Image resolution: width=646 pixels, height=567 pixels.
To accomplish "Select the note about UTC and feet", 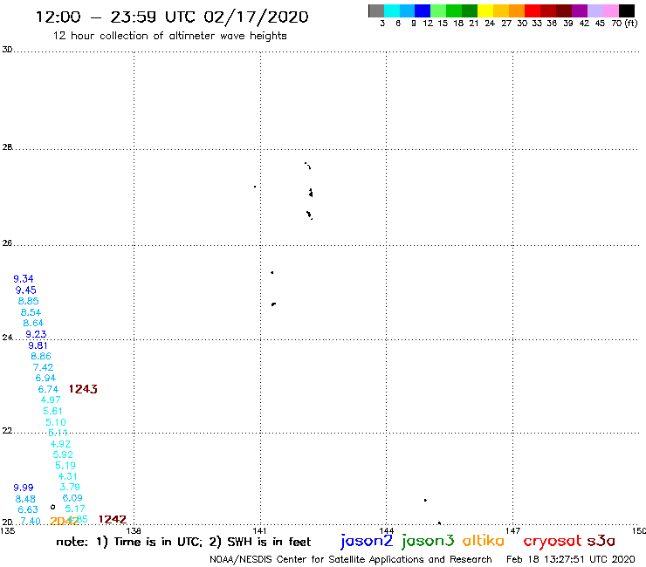I will 183,542.
